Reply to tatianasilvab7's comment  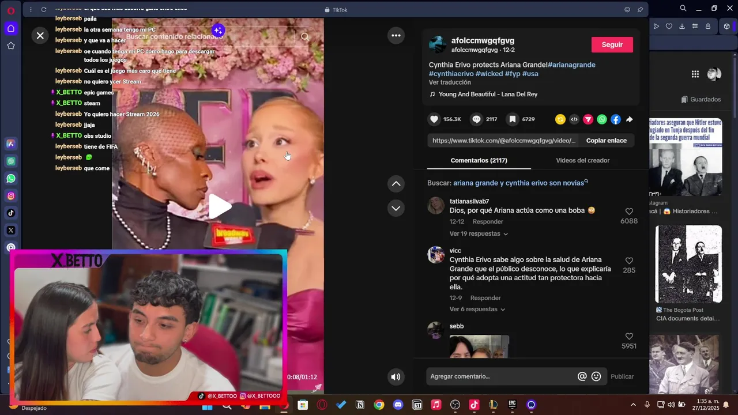[x=488, y=221]
